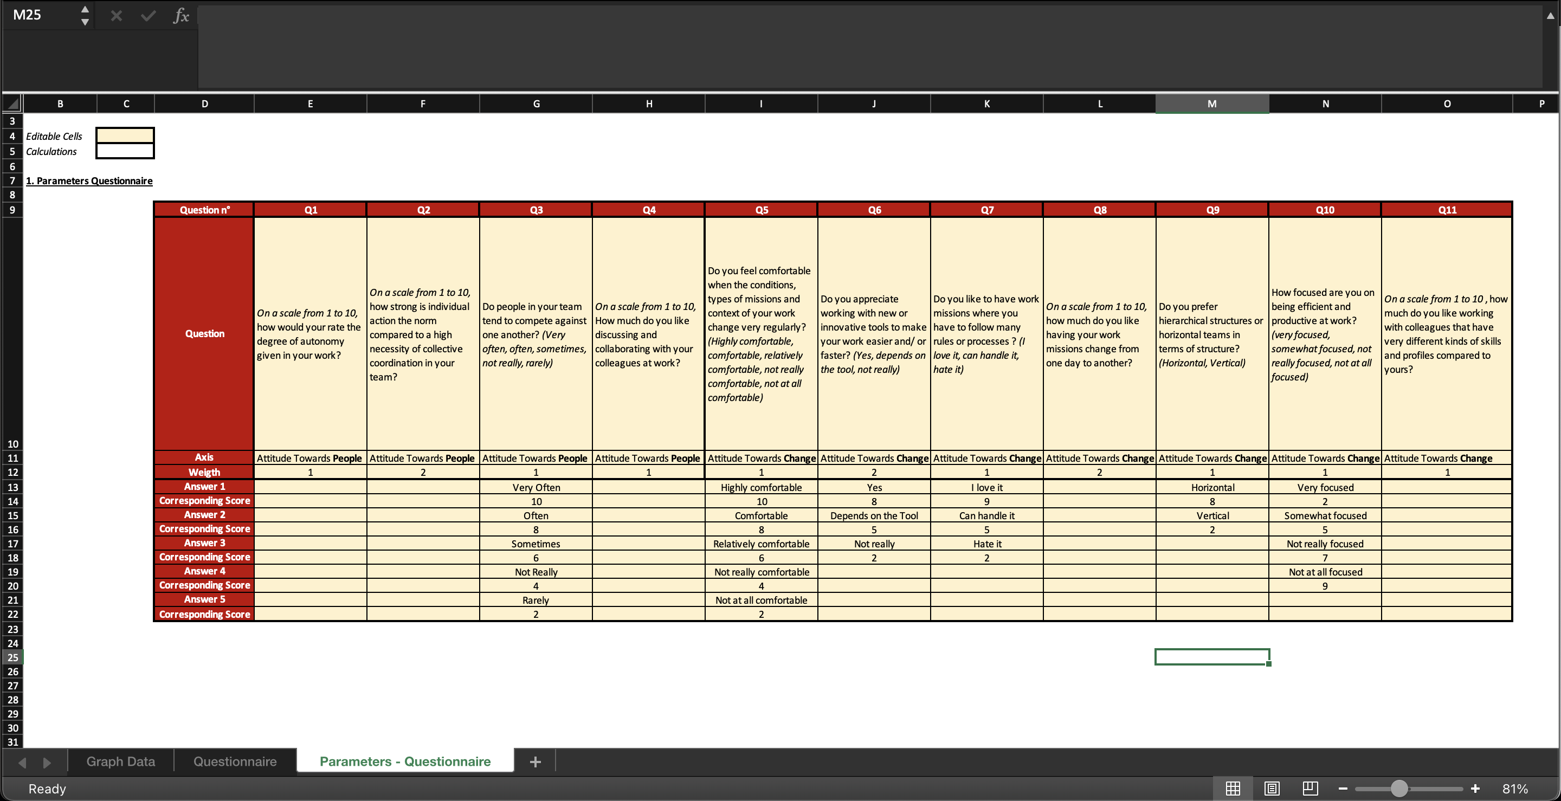Viewport: 1561px width, 801px height.
Task: Open the Graph Data sheet tab
Action: point(120,761)
